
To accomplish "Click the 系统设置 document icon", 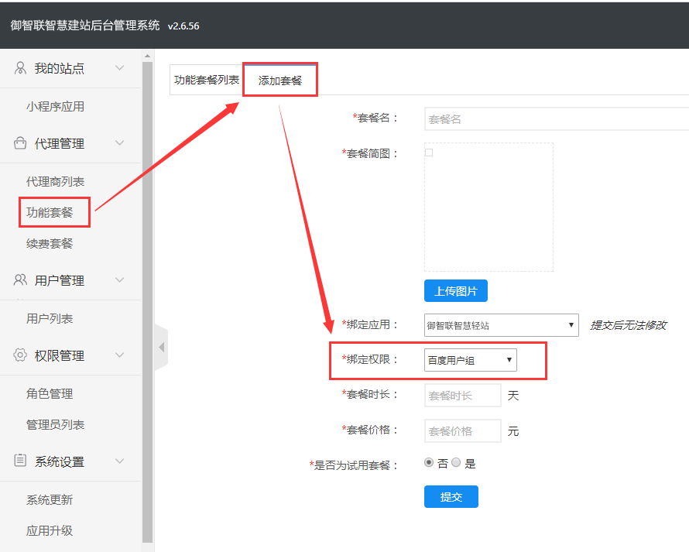I will point(20,461).
